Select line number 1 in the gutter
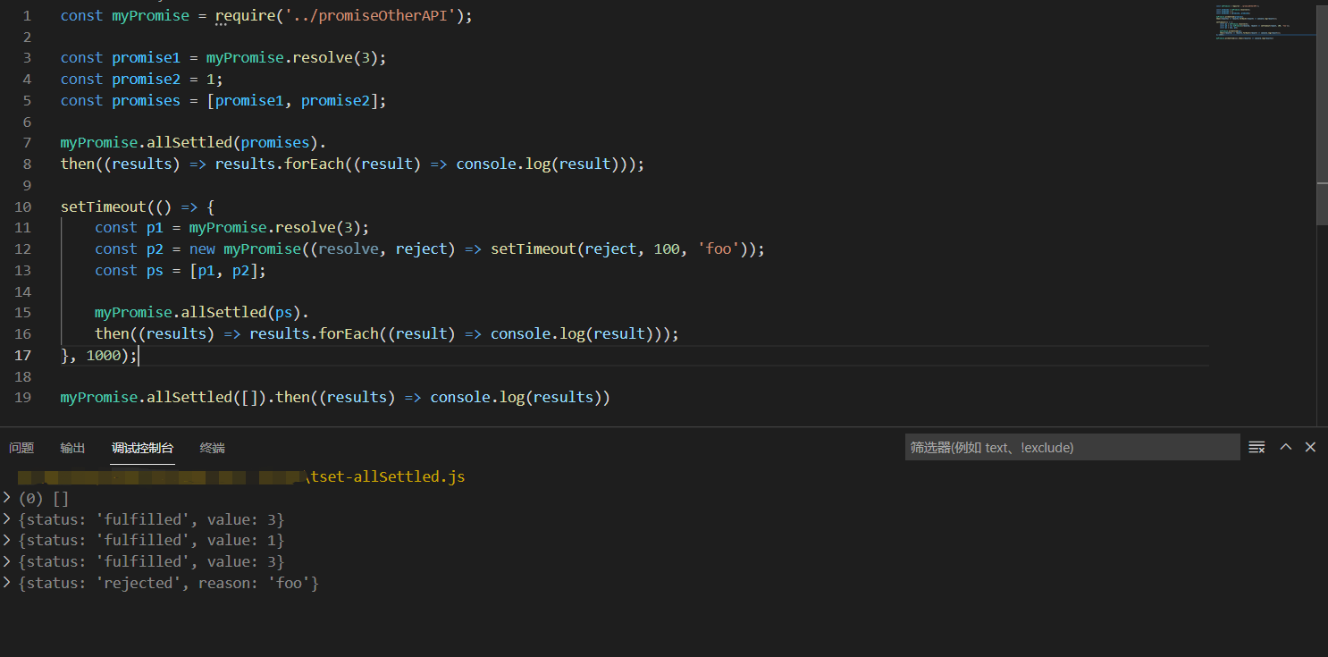The height and width of the screenshot is (657, 1328). 27,15
